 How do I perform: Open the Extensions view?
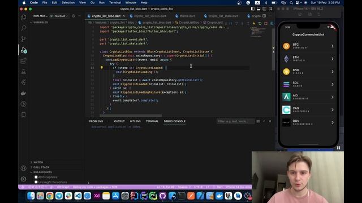tap(24, 61)
